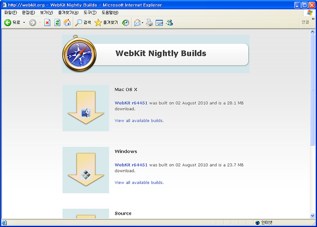Open the 도구(T) menu
The image size is (317, 227).
click(90, 12)
